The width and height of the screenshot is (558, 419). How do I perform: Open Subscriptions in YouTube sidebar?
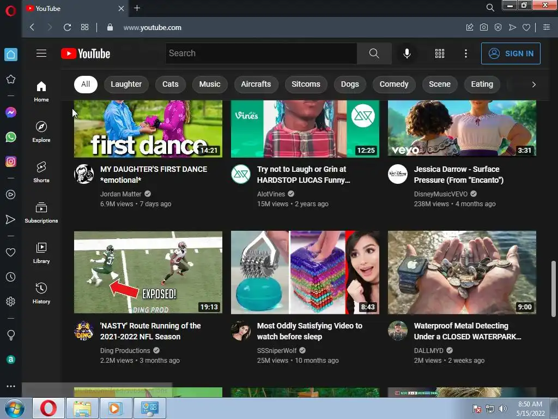click(x=41, y=212)
